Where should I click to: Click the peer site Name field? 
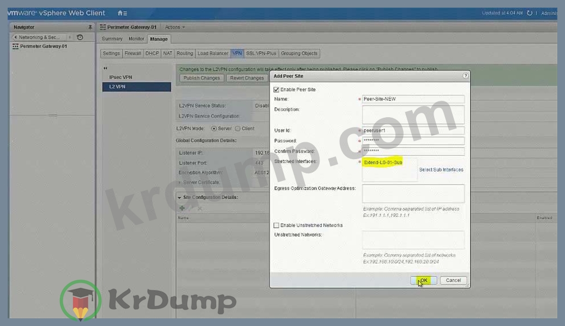[413, 99]
